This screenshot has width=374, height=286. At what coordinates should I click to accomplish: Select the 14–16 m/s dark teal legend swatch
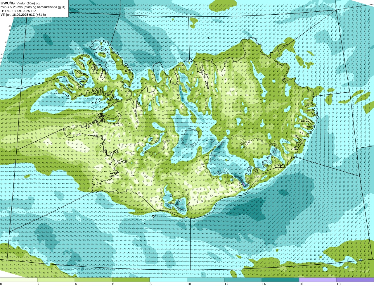[280, 280]
